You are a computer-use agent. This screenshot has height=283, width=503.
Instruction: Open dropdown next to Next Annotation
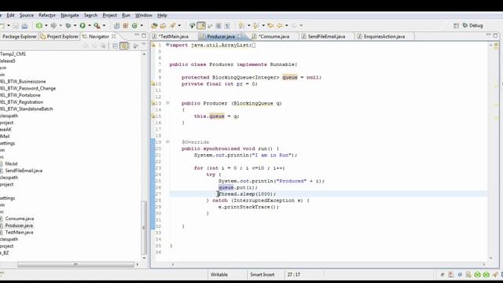point(248,26)
